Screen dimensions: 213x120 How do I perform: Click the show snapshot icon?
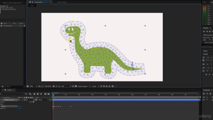coord(57,86)
